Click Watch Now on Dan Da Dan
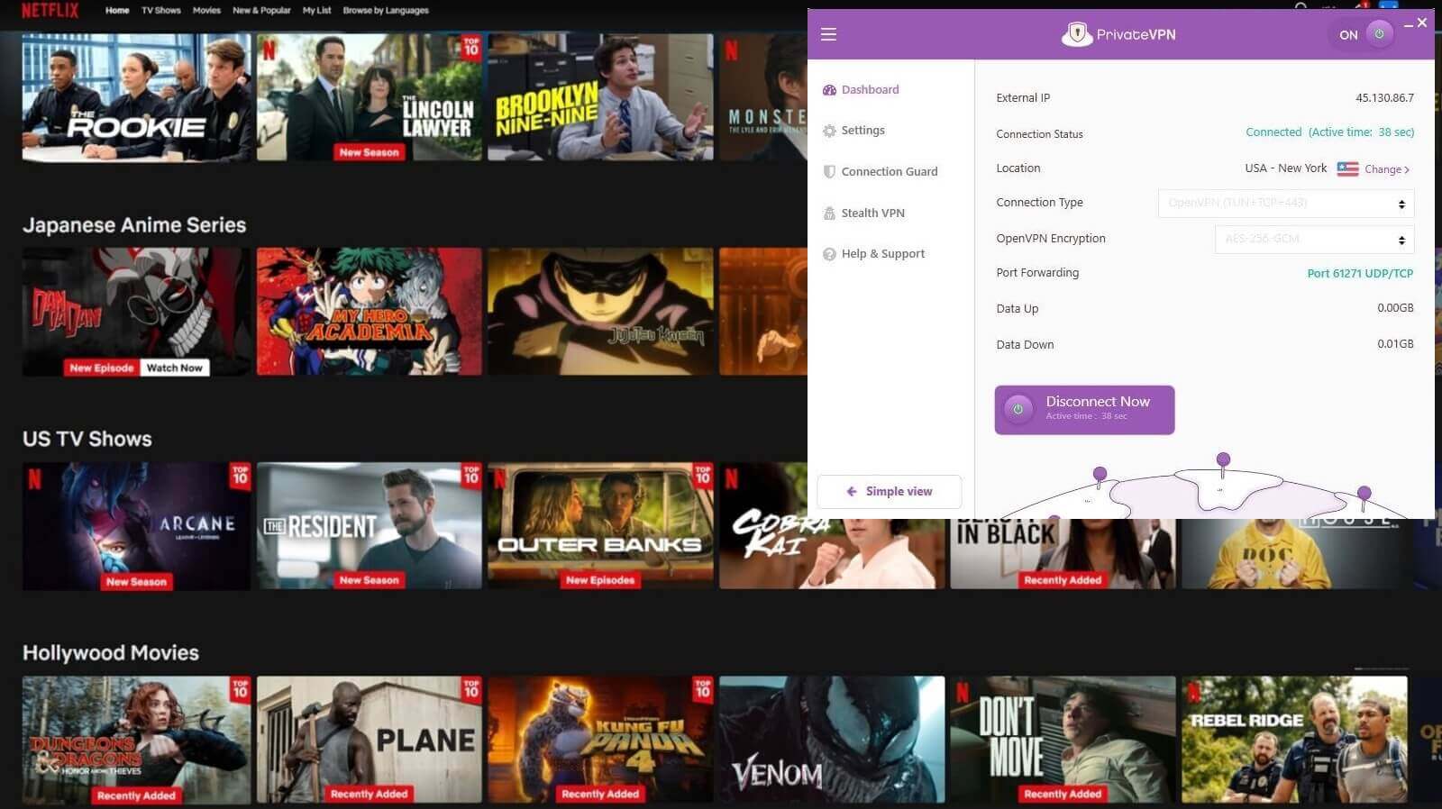Viewport: 1442px width, 809px height. click(x=174, y=368)
